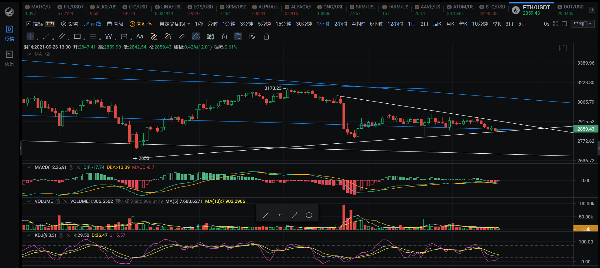Select the 4小时 timeframe
Image resolution: width=600 pixels, height=268 pixels.
pos(358,24)
